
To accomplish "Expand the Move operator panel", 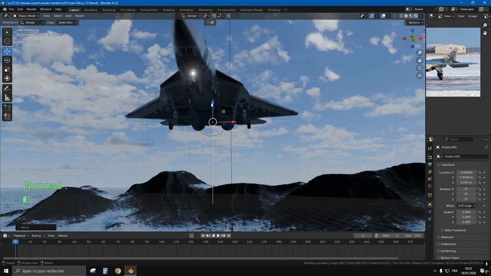I will coord(36,227).
